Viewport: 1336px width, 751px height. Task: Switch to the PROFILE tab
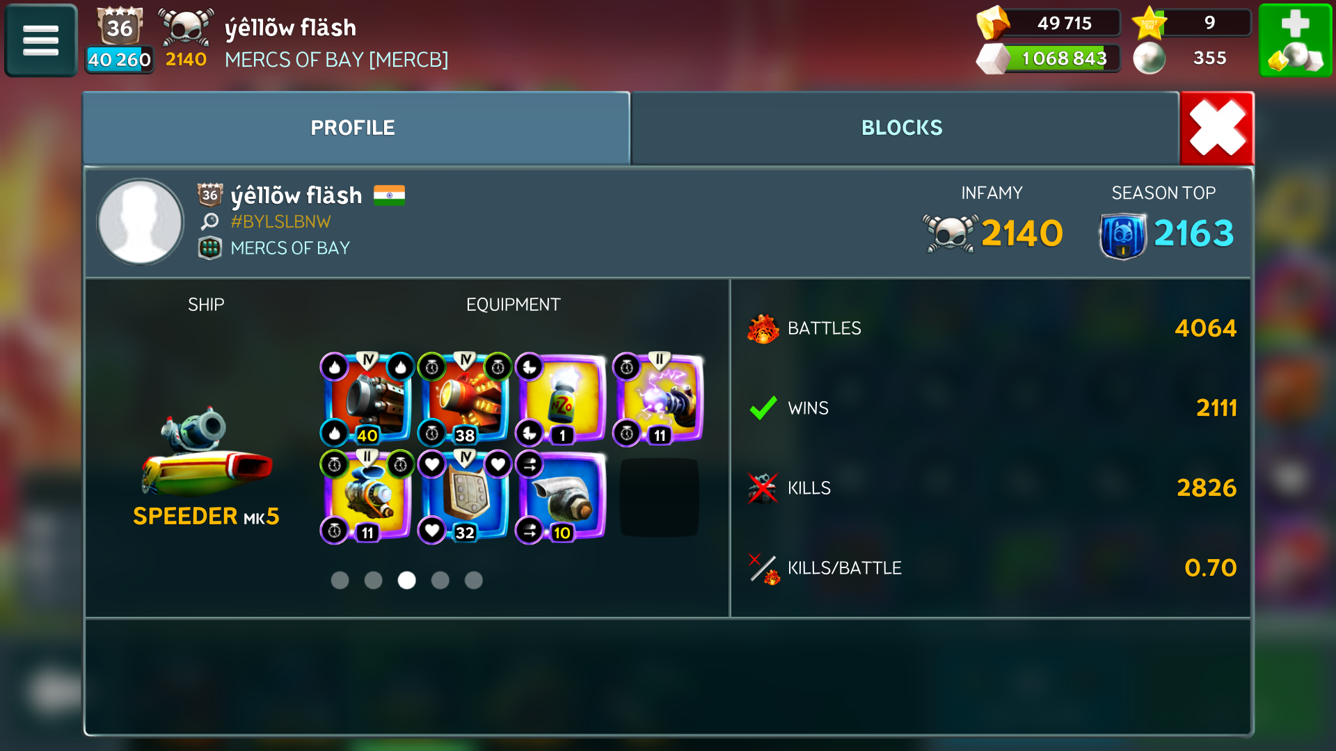[x=353, y=128]
